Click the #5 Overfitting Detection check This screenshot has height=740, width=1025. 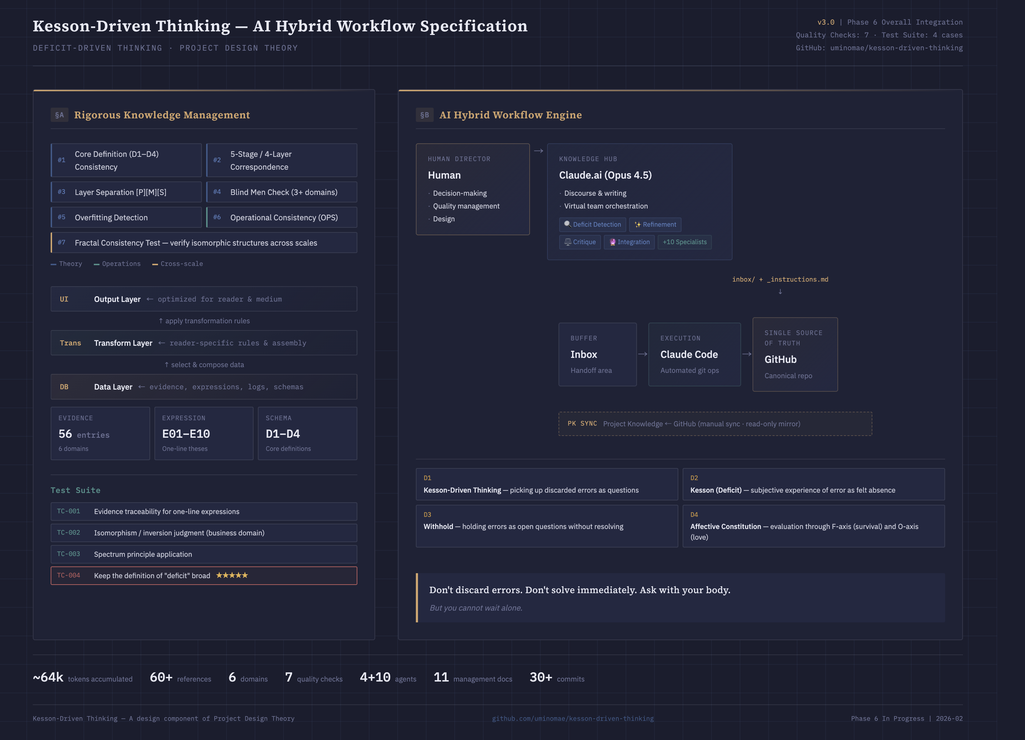pos(126,217)
